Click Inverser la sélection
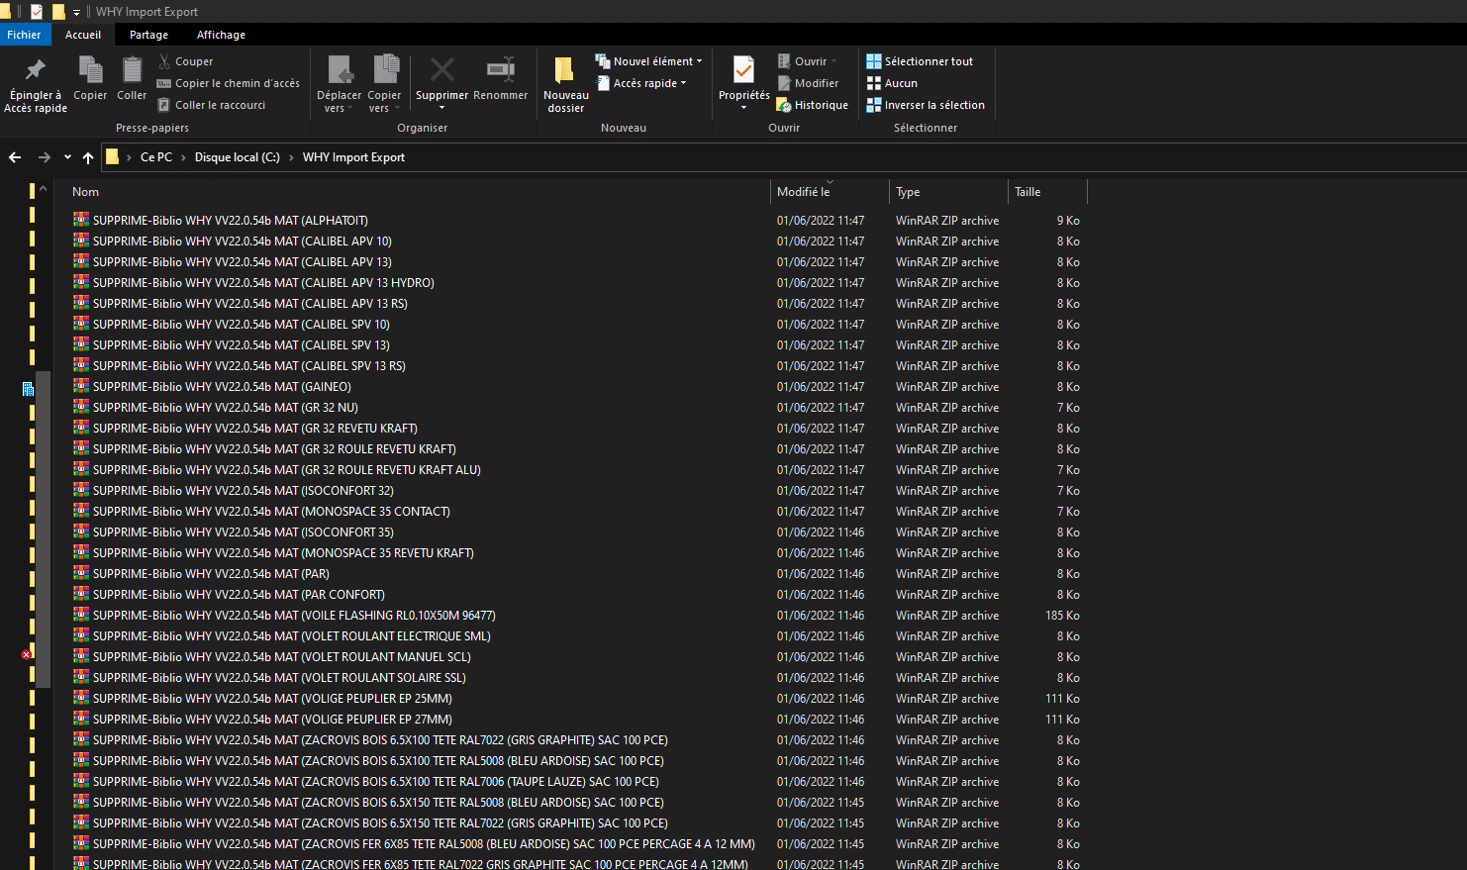The image size is (1467, 870). pyautogui.click(x=926, y=105)
